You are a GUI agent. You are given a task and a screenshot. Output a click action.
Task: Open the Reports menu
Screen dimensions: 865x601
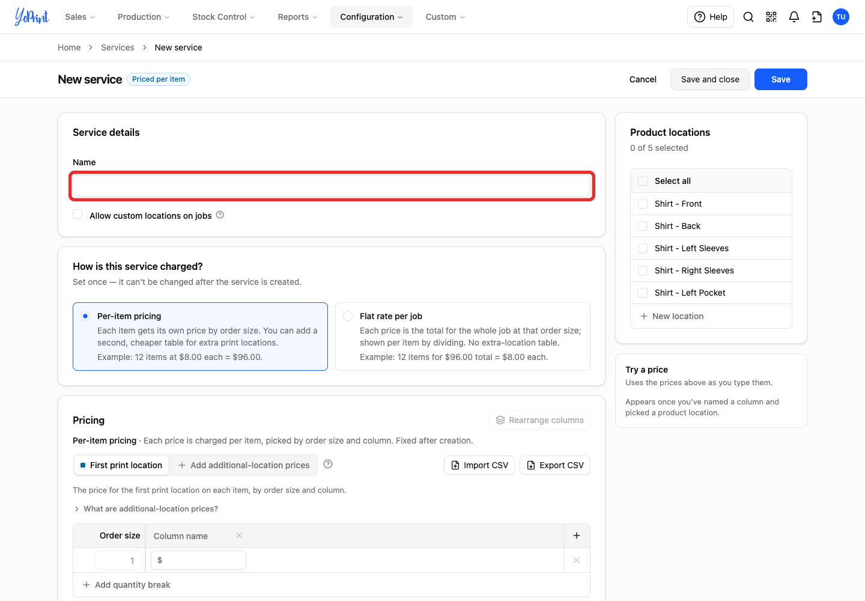297,17
